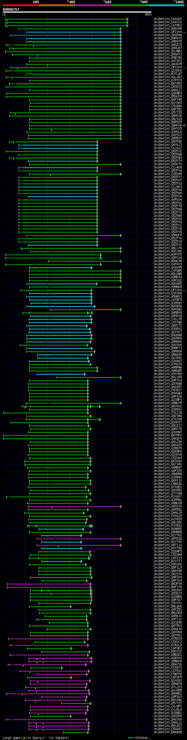Choose the UniRef100_C9W181 row label
Image resolution: width=187 pixels, height=740 pixels.
(168, 484)
